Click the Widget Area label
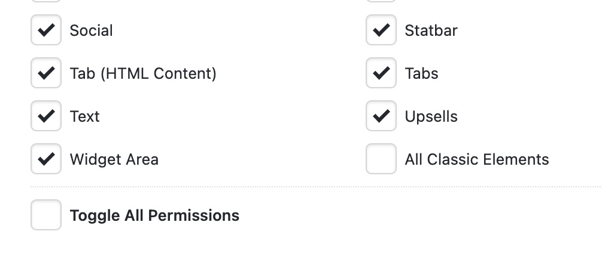This screenshot has width=602, height=259. point(114,159)
